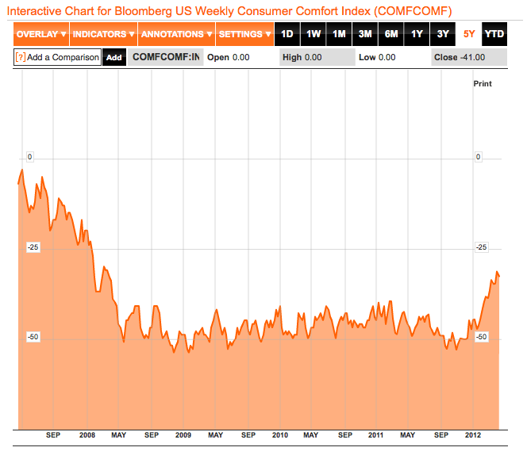Click the 2009 x-axis label
The width and height of the screenshot is (527, 455).
tap(183, 435)
